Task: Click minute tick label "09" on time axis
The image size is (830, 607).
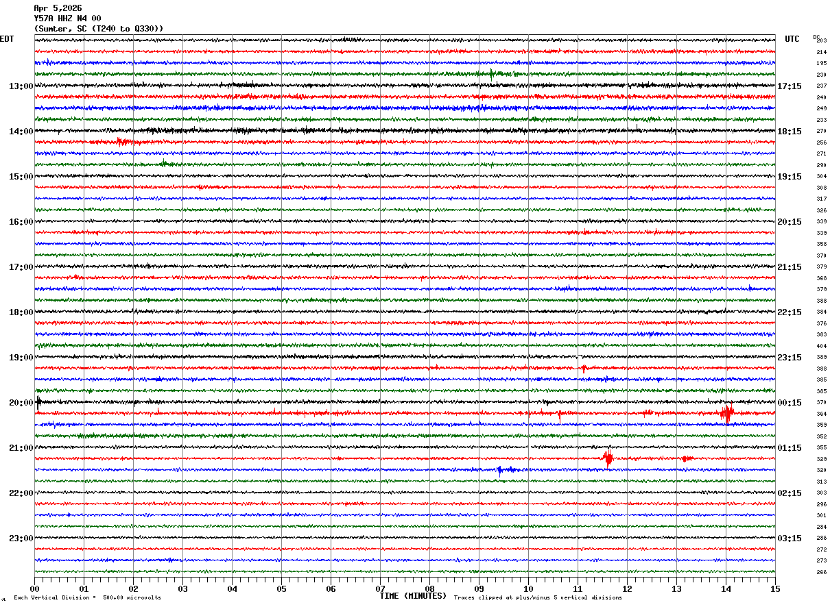Action: tap(479, 589)
